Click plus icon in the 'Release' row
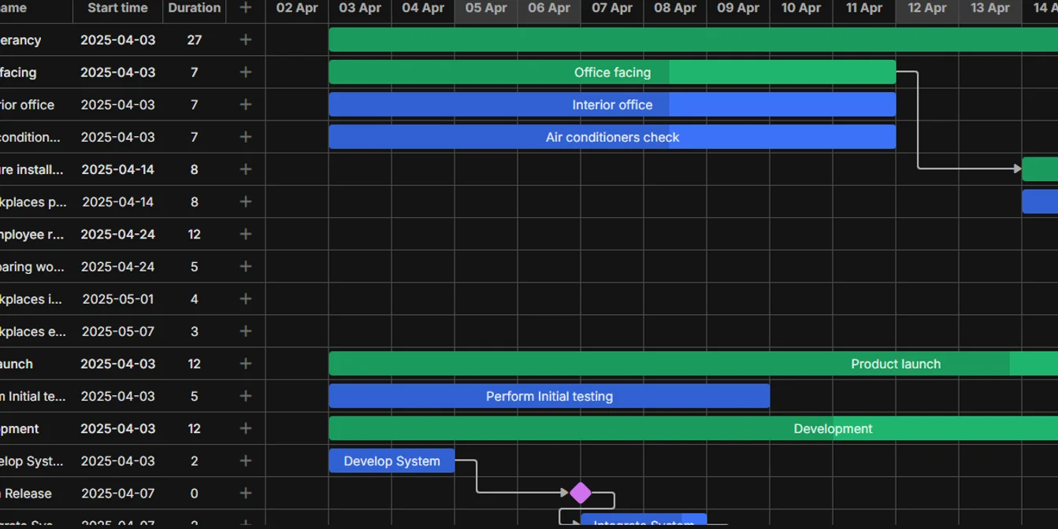 pyautogui.click(x=246, y=493)
